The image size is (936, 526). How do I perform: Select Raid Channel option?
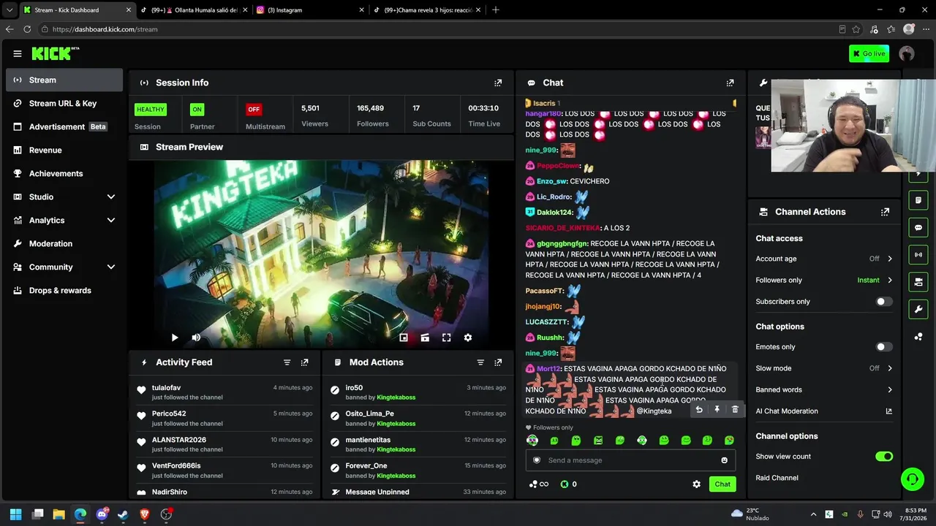[x=777, y=478]
